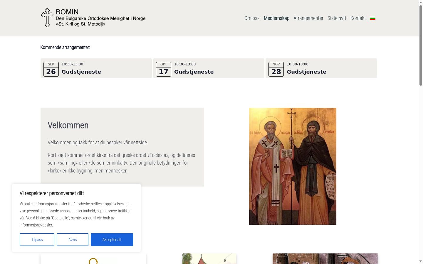Open the September Gudstjeneste event title
The width and height of the screenshot is (423, 264).
pyautogui.click(x=81, y=72)
